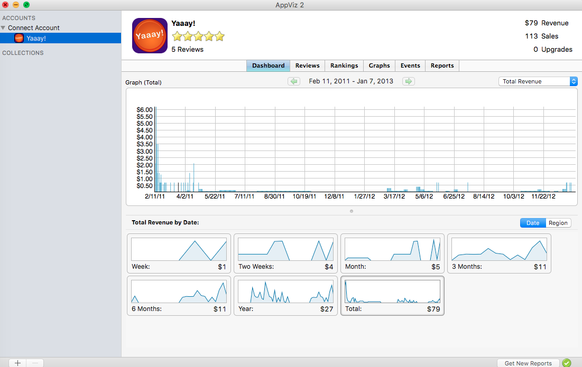Click the Yaaay! app title text
The image size is (582, 367).
pos(183,23)
